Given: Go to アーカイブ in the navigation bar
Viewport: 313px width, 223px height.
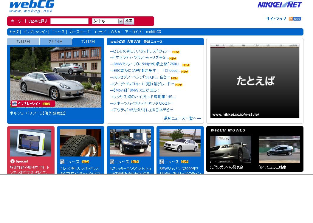Looking at the screenshot, I should tap(133, 32).
